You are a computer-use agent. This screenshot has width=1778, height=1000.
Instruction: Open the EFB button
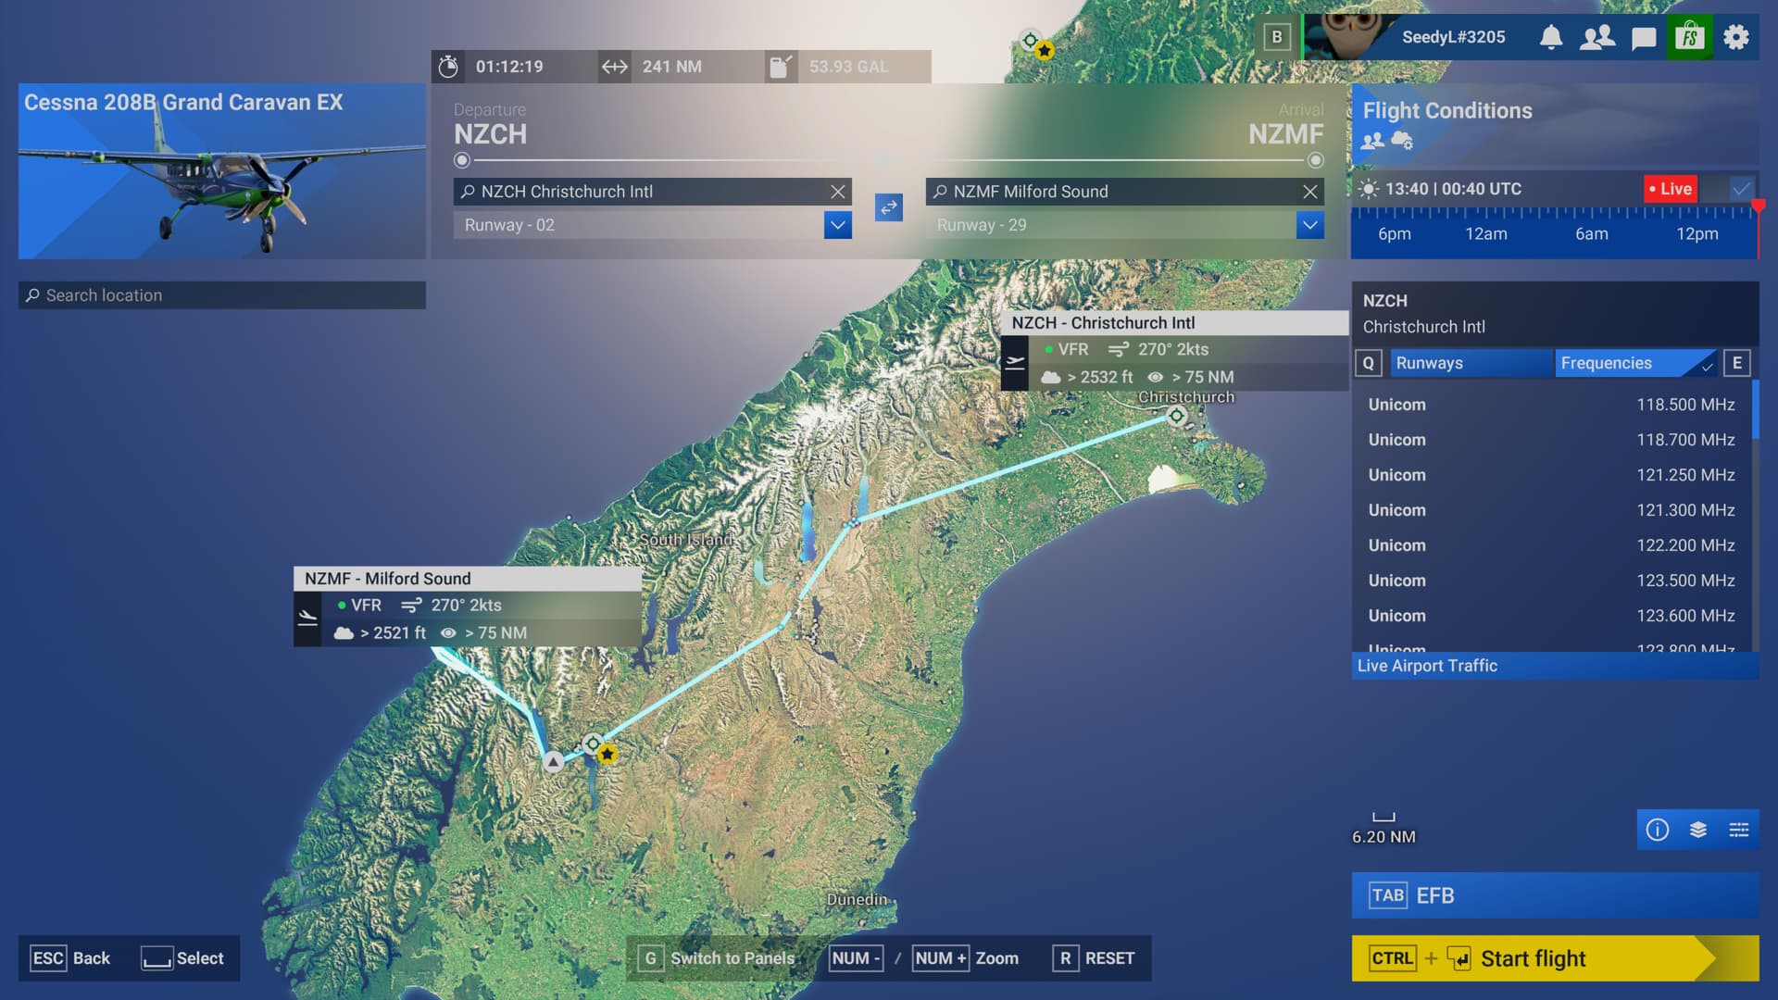tap(1555, 895)
